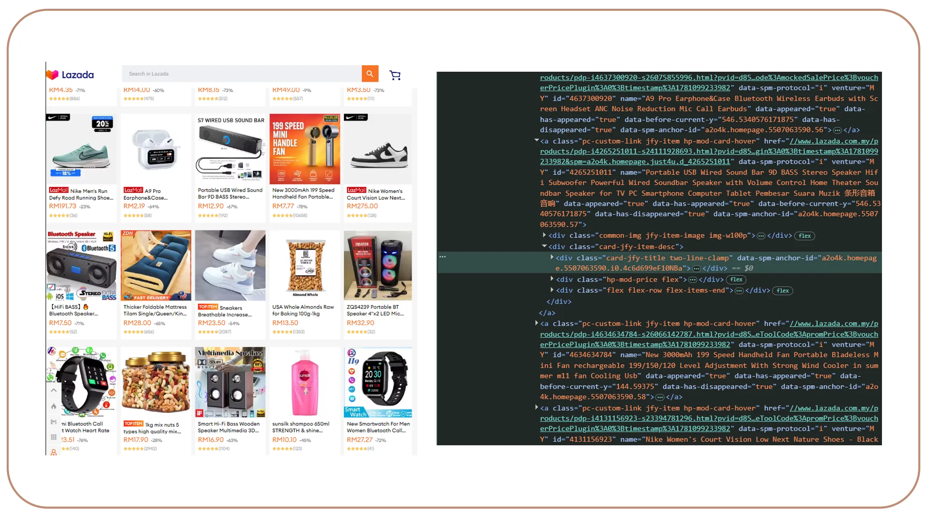This screenshot has width=927, height=517.
Task: Open sunsilk shampoo 650ml product title
Action: pyautogui.click(x=301, y=427)
